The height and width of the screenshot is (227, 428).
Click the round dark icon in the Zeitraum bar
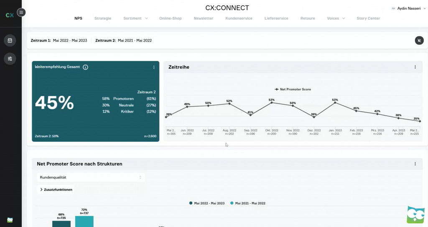(419, 40)
